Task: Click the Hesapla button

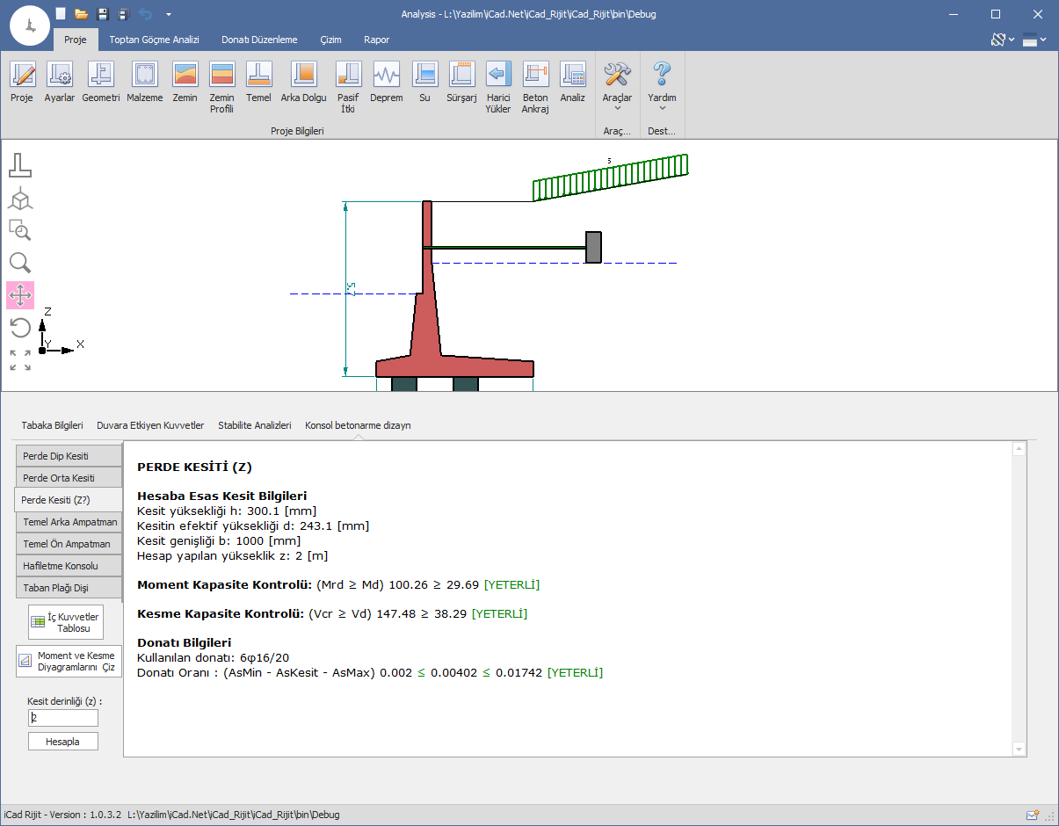Action: coord(62,742)
